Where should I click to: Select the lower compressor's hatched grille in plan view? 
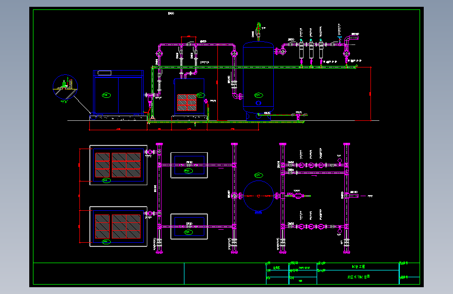118,227
